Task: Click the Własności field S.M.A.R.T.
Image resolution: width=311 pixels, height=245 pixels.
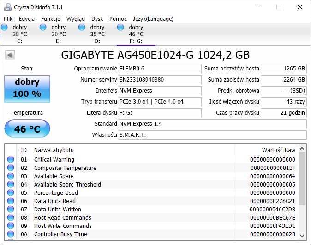Action: (x=213, y=135)
